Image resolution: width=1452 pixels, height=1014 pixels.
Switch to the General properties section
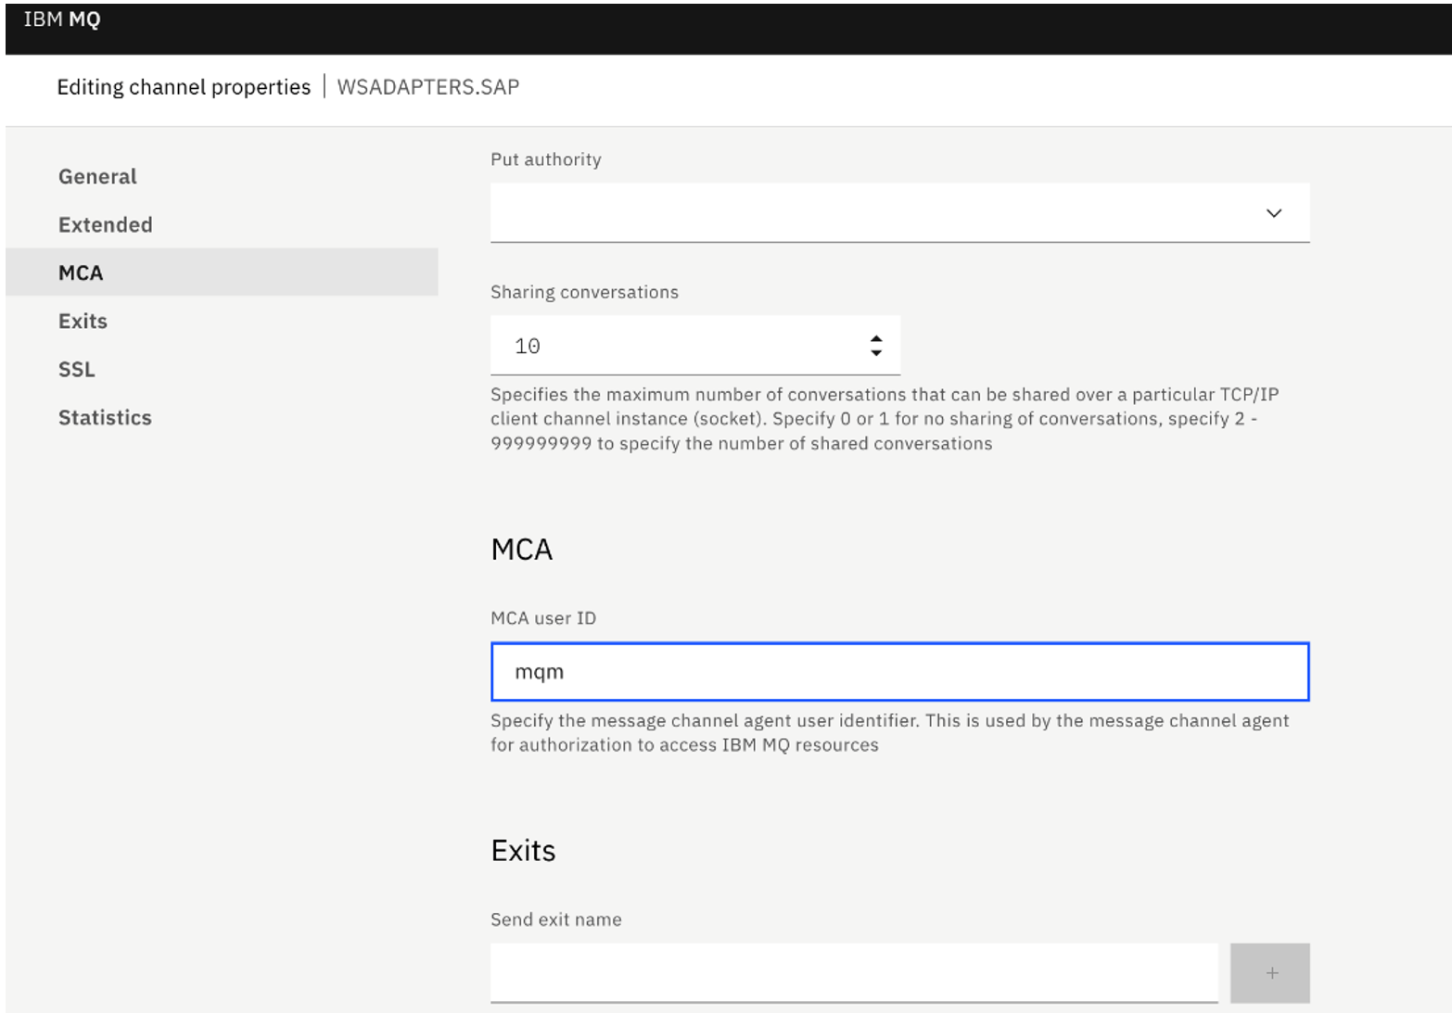(x=96, y=176)
